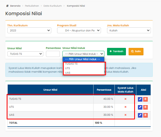Edit the UAS row with pencil icon
Image resolution: width=161 pixels, height=137 pixels.
(x=140, y=115)
